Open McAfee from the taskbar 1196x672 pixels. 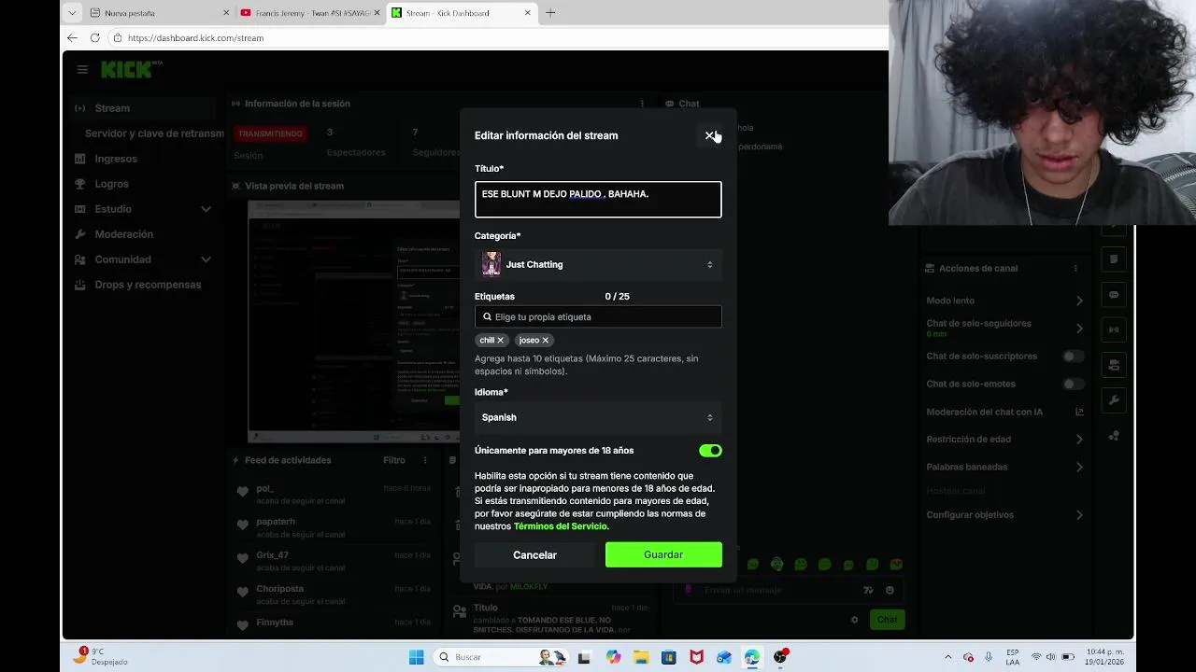(696, 657)
